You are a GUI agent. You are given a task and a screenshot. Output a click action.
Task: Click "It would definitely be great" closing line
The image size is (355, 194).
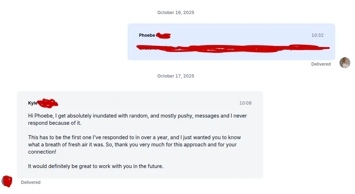click(96, 167)
